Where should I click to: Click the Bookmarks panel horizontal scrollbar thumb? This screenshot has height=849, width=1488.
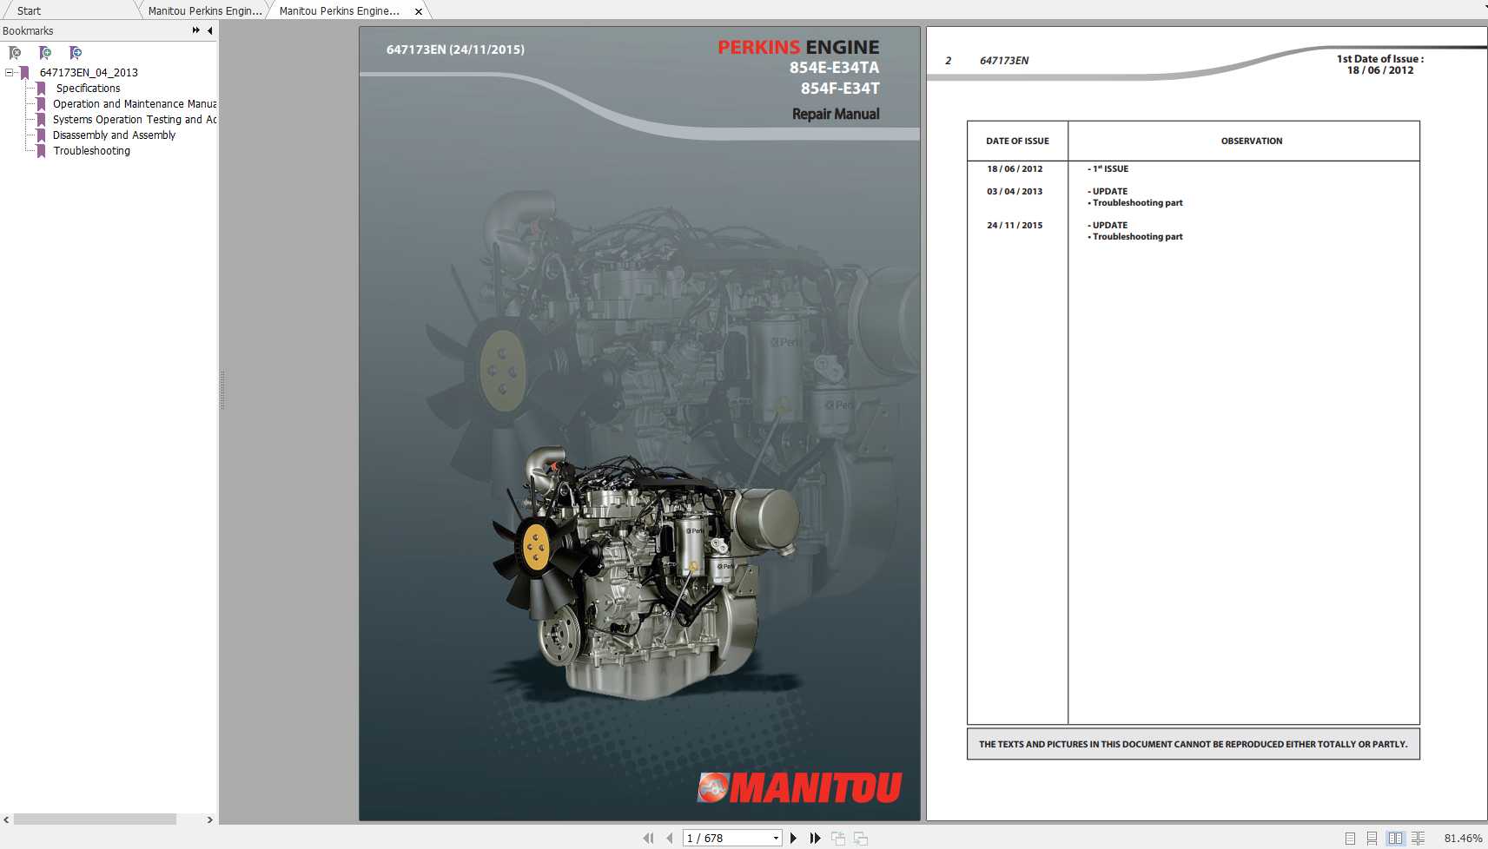96,819
